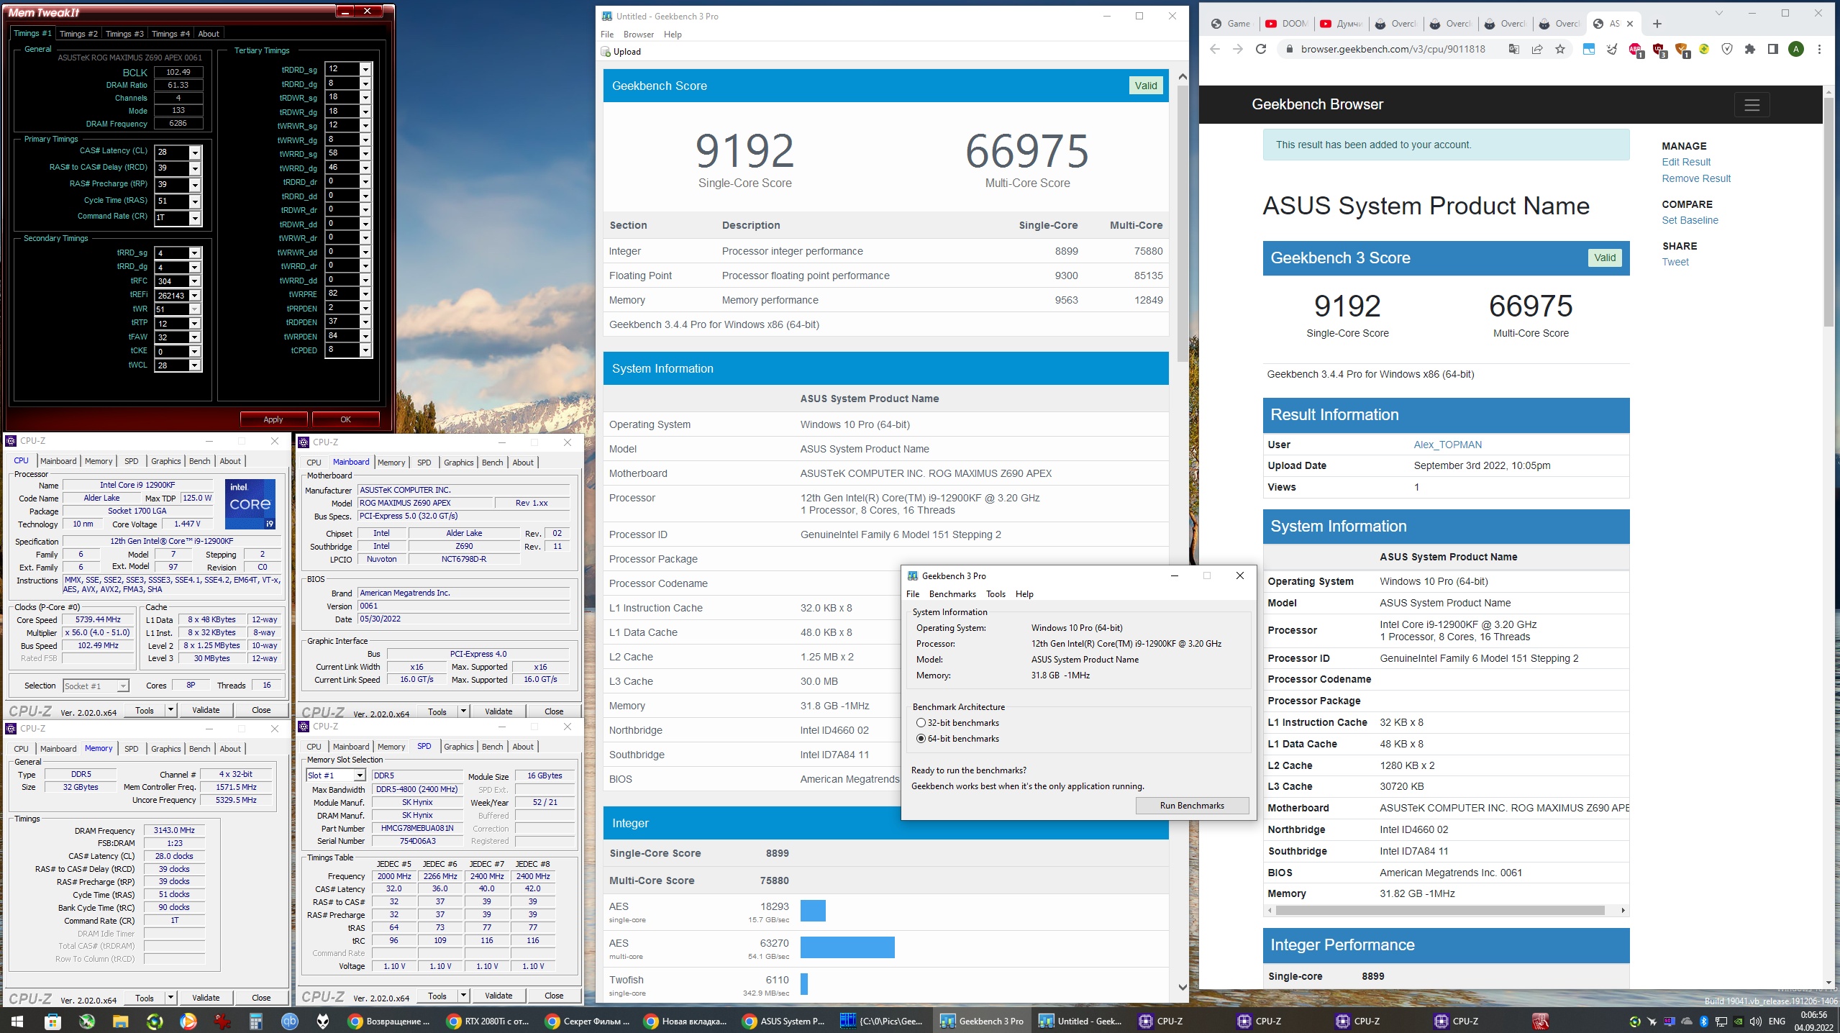Click the Geekbench result window vertical scrollbar

[x=1183, y=223]
